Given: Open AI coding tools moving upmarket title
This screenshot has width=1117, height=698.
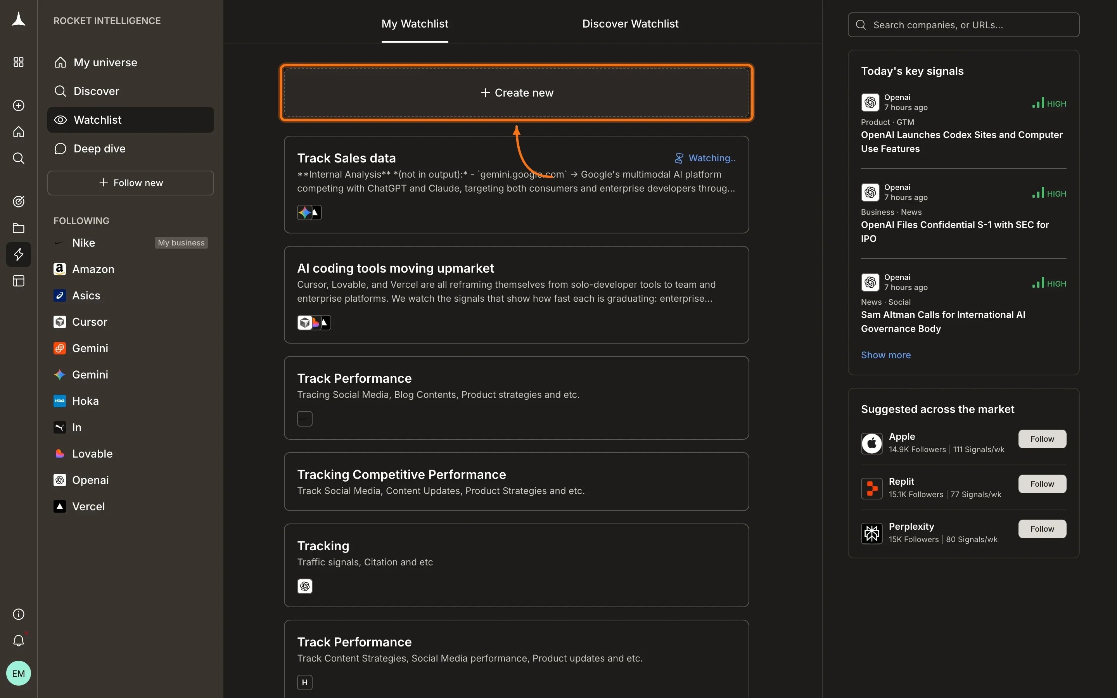Looking at the screenshot, I should pos(396,268).
